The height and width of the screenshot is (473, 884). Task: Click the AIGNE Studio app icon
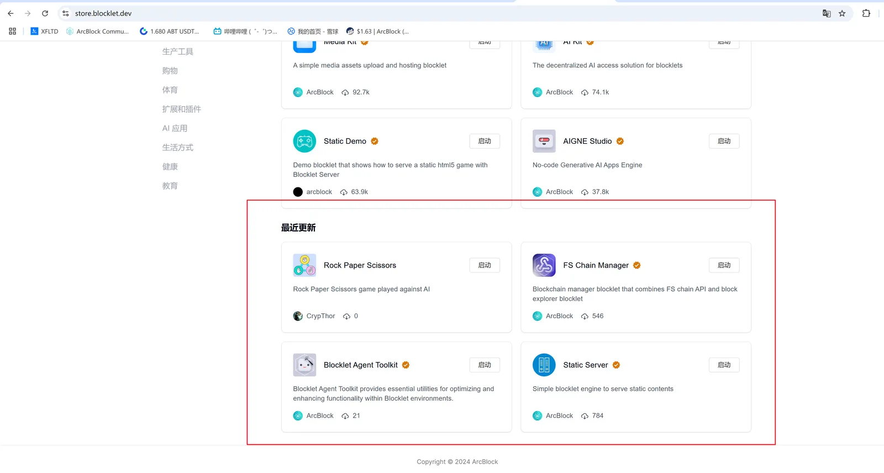(544, 141)
